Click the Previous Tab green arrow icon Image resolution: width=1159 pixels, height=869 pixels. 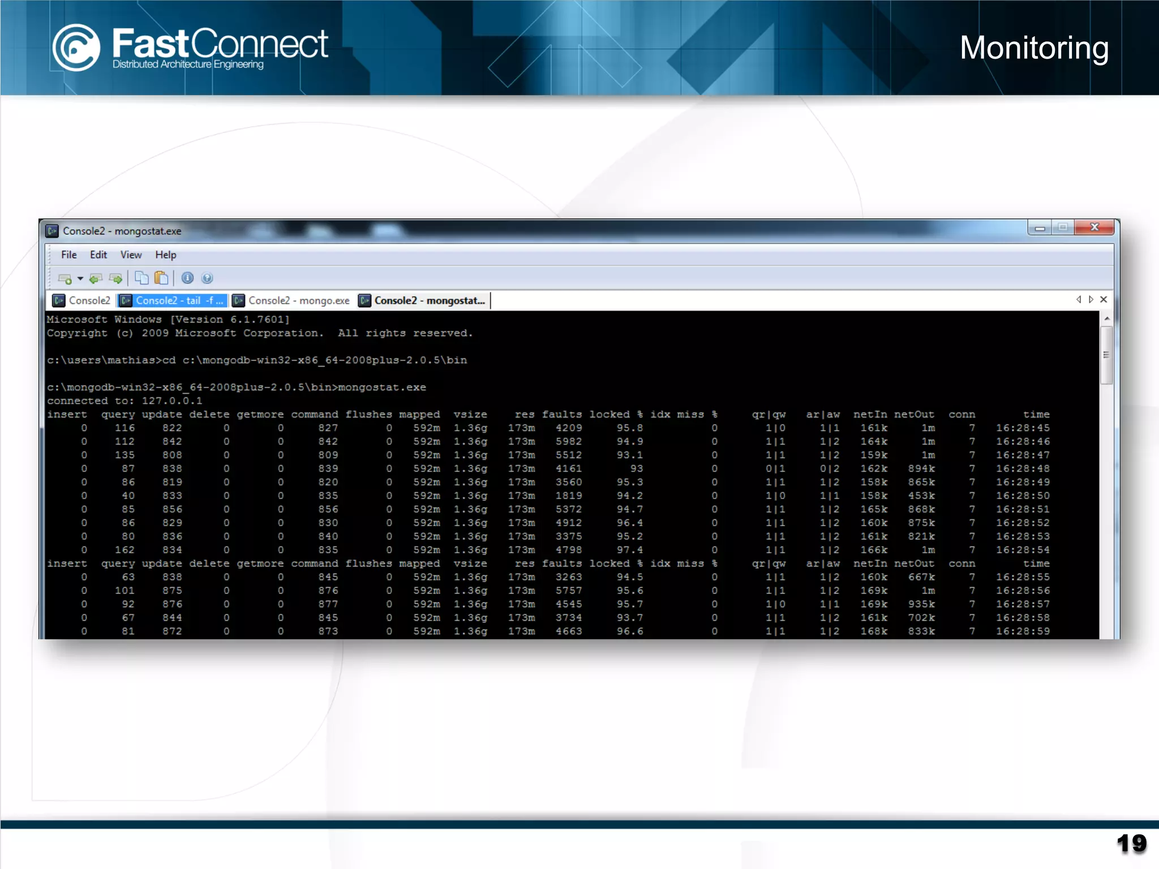pyautogui.click(x=96, y=278)
